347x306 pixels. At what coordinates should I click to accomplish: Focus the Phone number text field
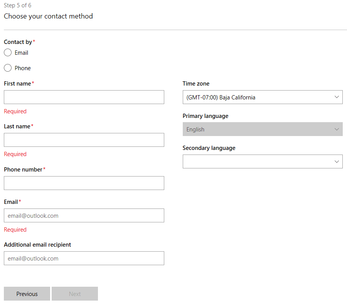pyautogui.click(x=84, y=183)
